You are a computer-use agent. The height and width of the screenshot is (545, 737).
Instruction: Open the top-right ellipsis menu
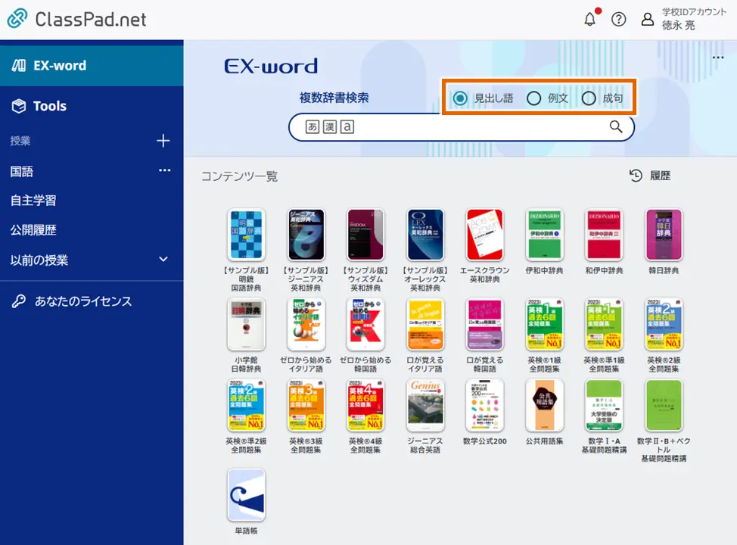click(x=717, y=57)
